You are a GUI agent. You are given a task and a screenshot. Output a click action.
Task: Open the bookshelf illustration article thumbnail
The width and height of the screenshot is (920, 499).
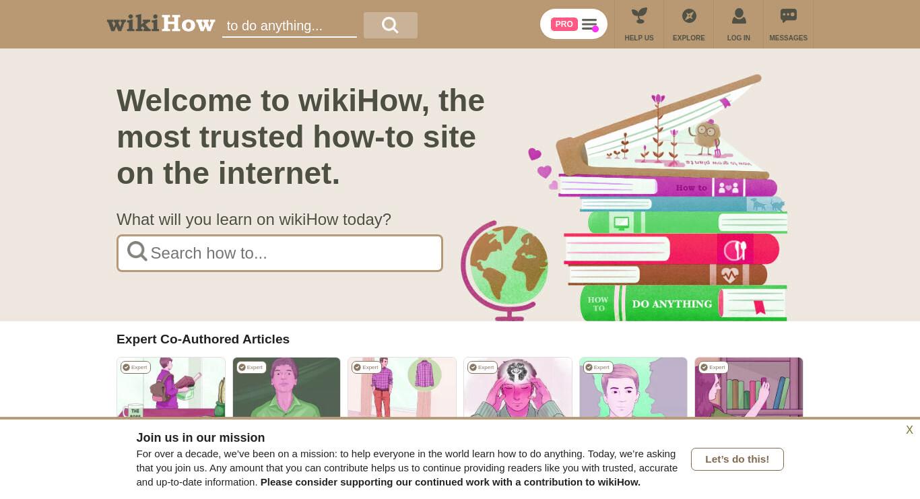pyautogui.click(x=749, y=388)
